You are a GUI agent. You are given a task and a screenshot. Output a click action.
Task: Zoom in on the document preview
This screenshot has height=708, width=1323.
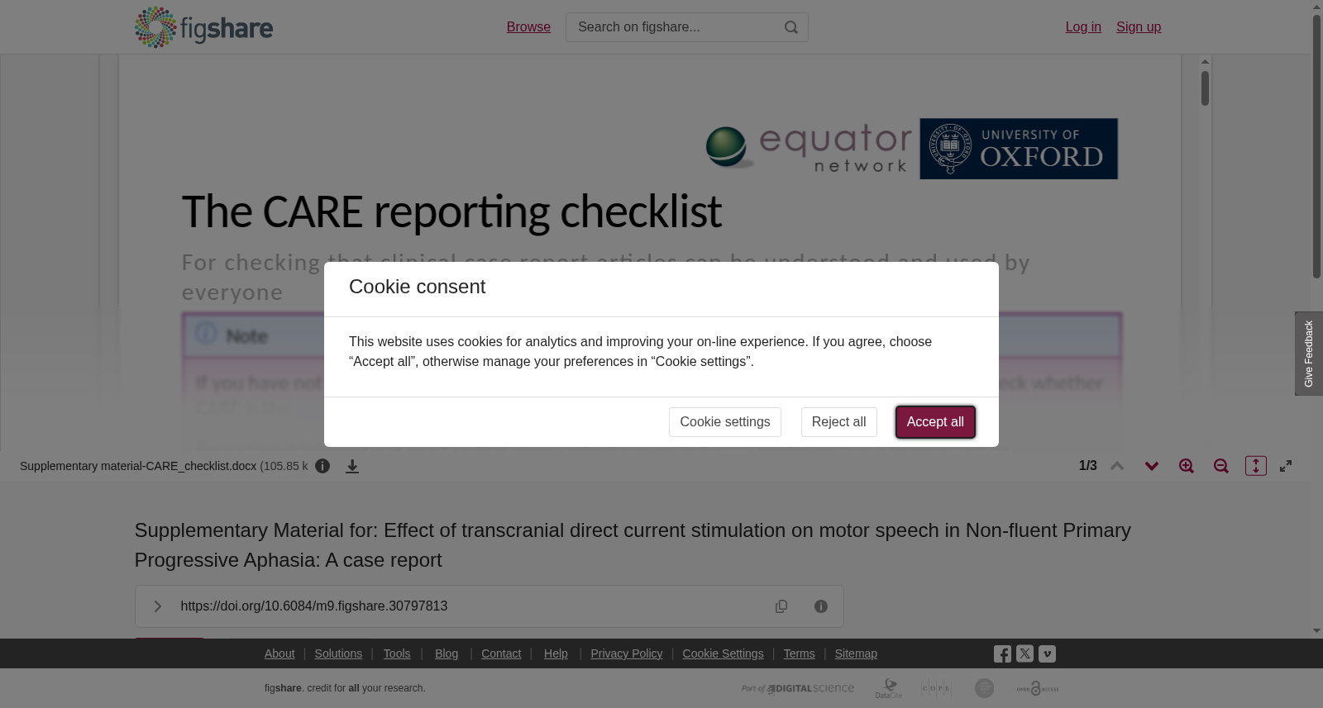click(1187, 466)
